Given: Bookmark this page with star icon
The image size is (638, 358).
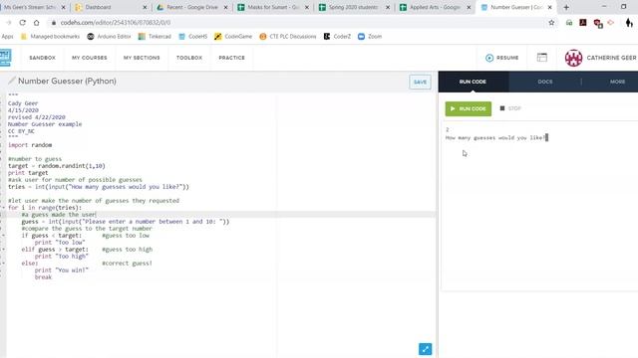Looking at the screenshot, I should tap(551, 23).
